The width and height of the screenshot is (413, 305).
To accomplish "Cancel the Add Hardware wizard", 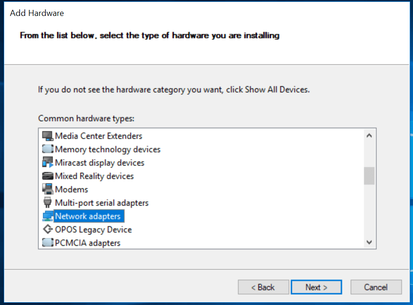I will click(x=376, y=287).
